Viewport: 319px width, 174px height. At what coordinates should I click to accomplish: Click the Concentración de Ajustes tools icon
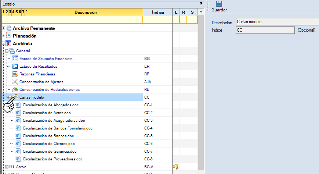pyautogui.click(x=15, y=82)
